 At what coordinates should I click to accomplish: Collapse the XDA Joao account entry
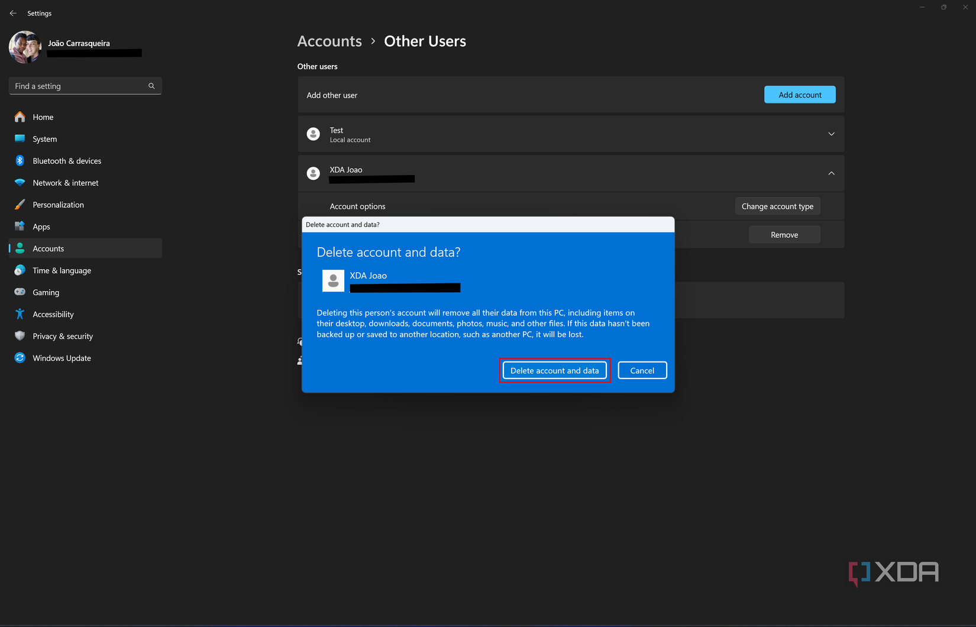pyautogui.click(x=831, y=173)
